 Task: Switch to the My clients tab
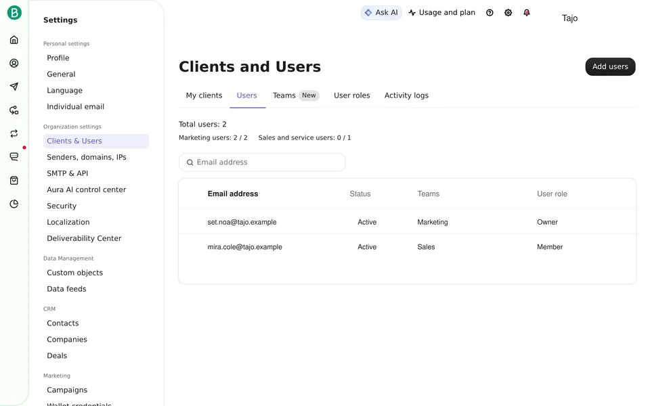tap(204, 95)
